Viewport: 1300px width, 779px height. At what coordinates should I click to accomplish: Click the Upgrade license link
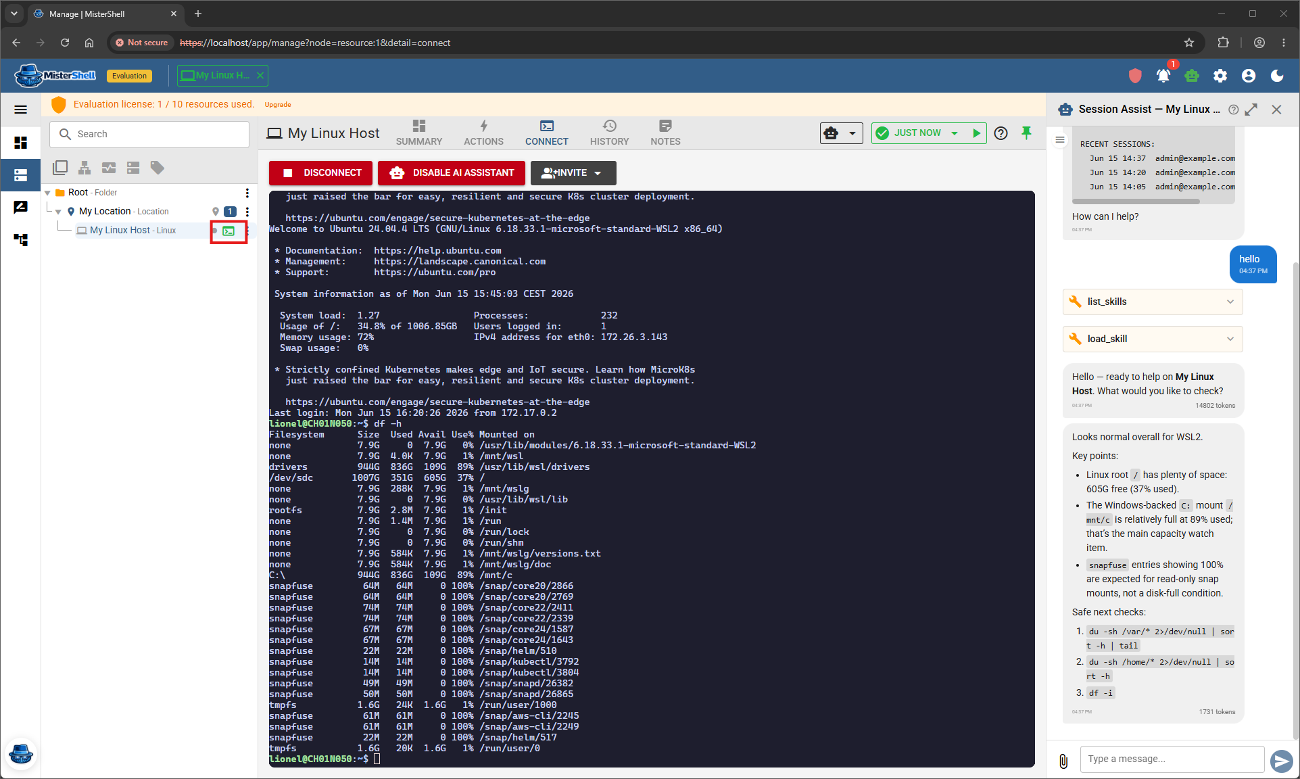point(278,105)
